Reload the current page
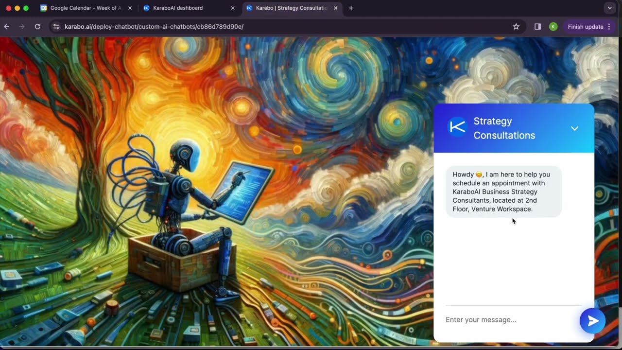 37,27
